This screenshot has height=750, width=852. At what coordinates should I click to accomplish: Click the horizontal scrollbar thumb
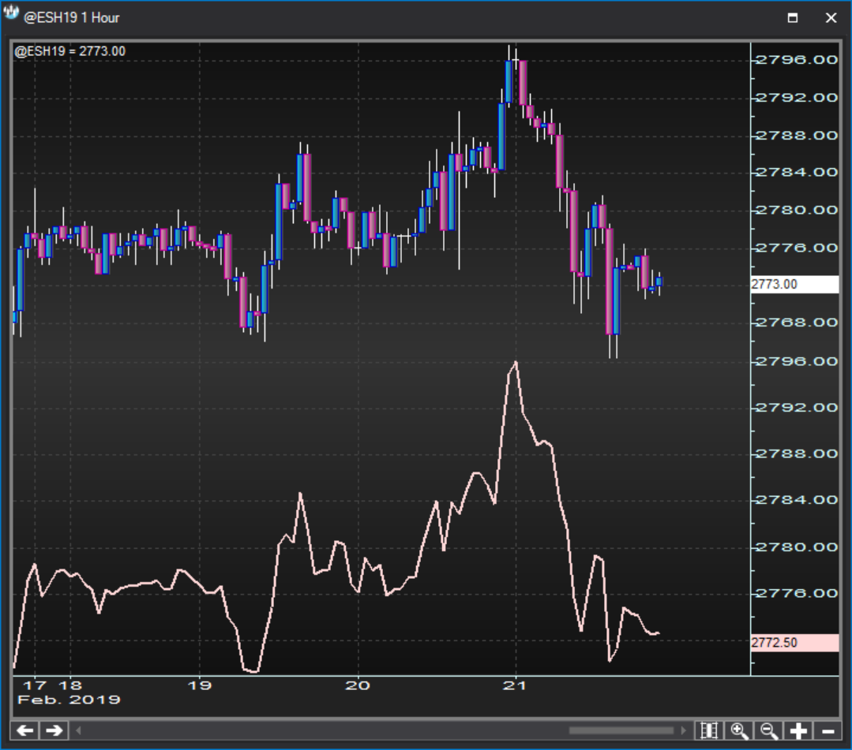point(621,730)
